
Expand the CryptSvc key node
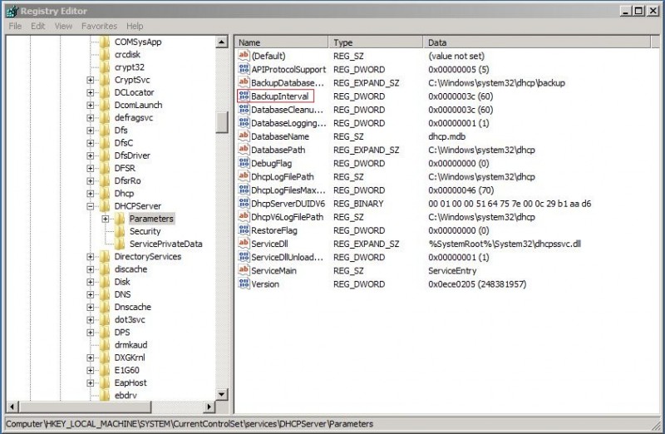click(x=90, y=80)
